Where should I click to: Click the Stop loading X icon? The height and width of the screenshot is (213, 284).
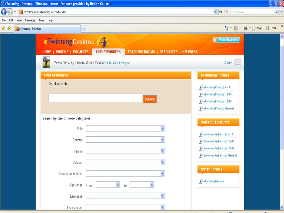coord(226,12)
